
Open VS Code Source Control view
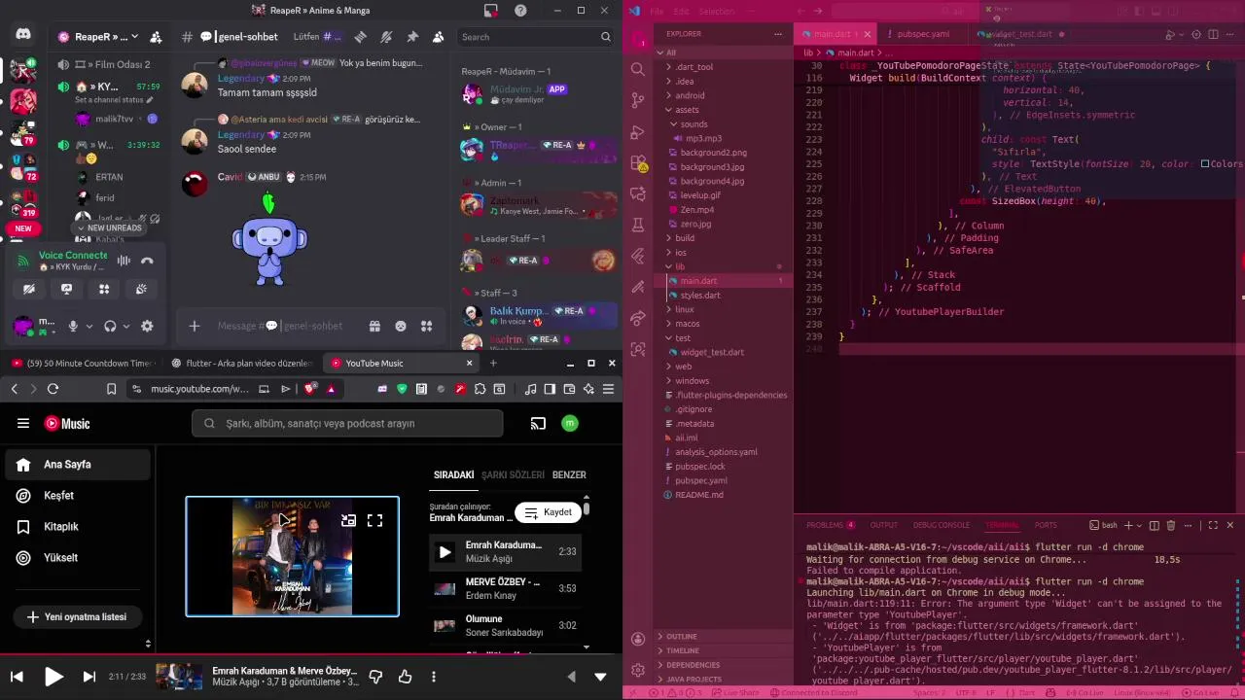(638, 100)
